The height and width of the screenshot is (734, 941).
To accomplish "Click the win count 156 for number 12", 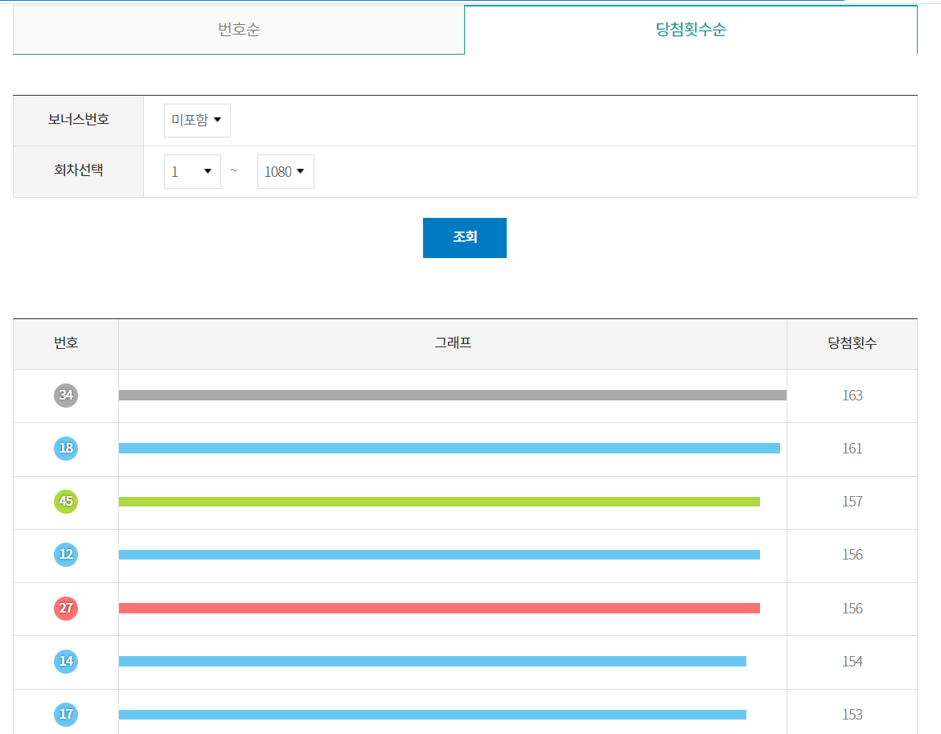I will click(x=852, y=555).
